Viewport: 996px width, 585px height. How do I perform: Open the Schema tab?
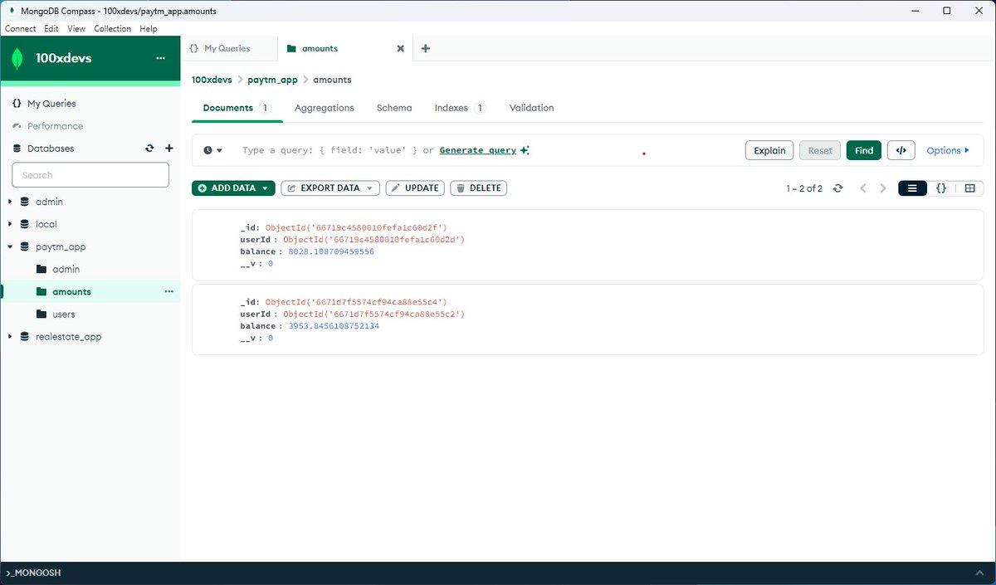point(394,108)
